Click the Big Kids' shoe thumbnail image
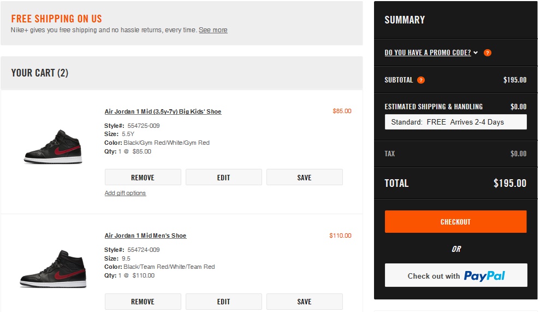 (x=53, y=146)
